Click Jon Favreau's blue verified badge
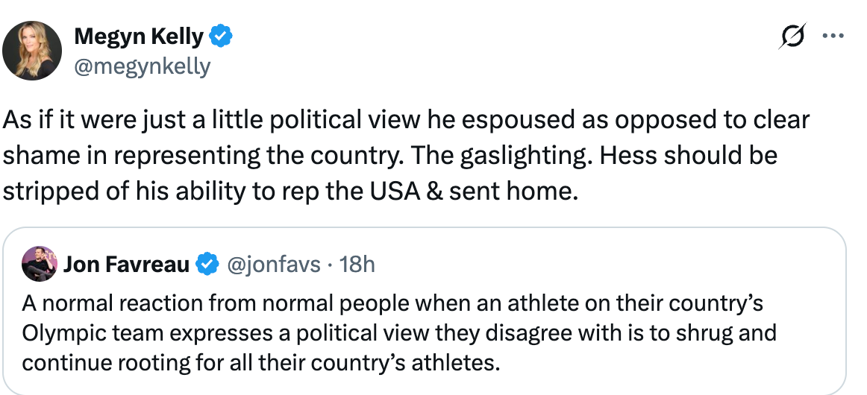 [207, 264]
